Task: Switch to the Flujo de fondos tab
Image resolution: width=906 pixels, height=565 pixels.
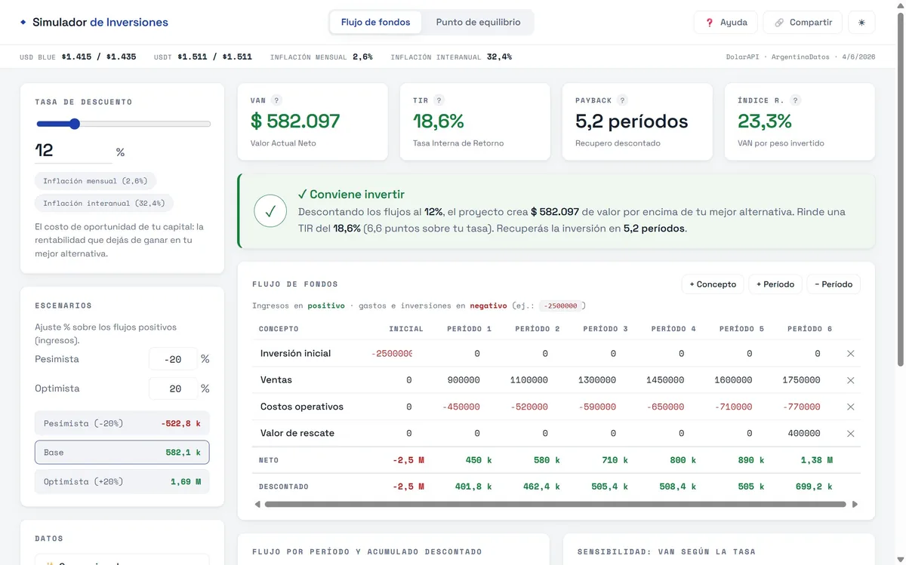Action: click(x=375, y=23)
